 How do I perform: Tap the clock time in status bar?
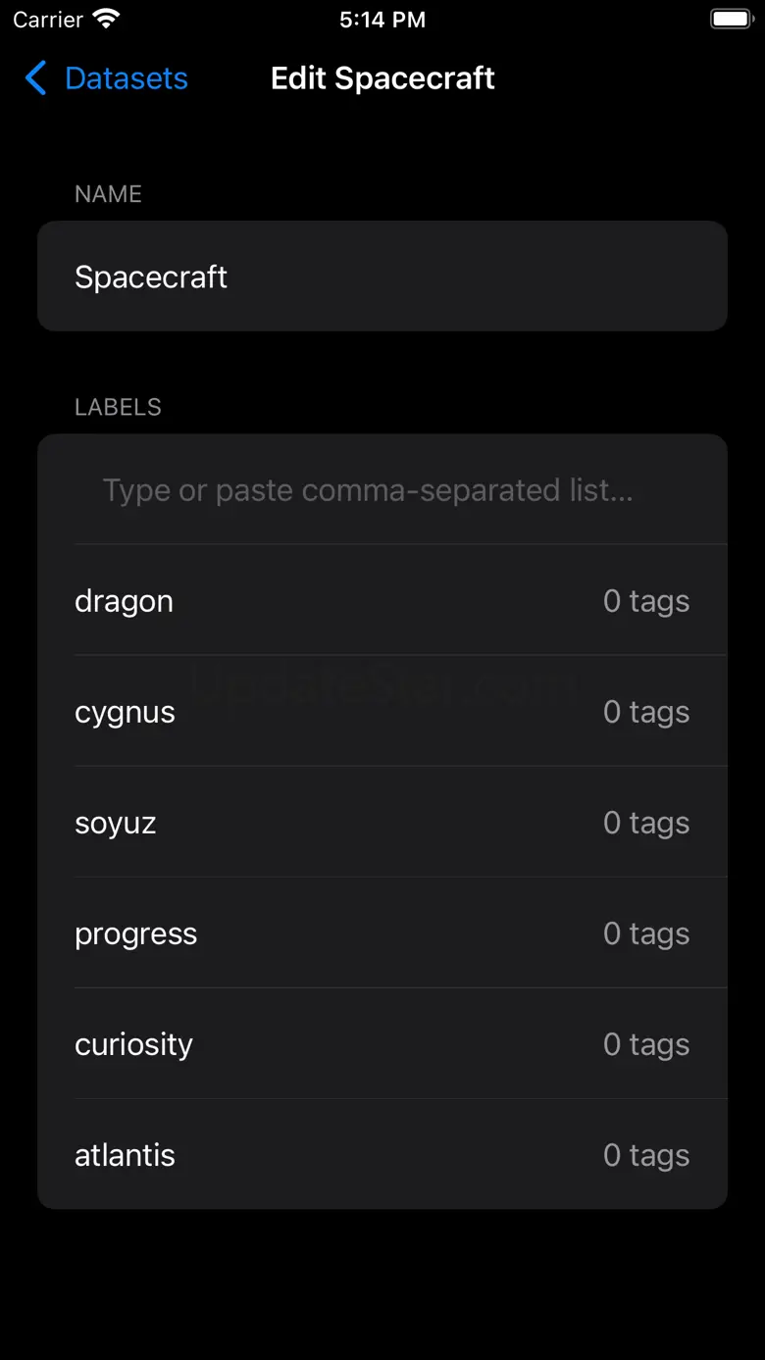(382, 20)
